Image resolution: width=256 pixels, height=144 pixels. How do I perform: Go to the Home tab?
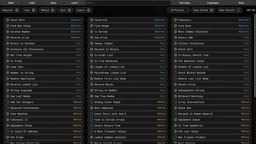click(x=11, y=3)
